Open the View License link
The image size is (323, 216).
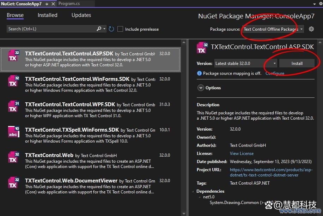coord(242,154)
